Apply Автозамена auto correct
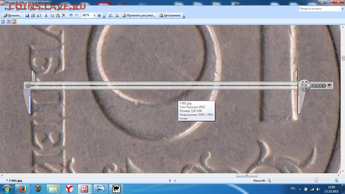This screenshot has height=194, width=345. 170,15
